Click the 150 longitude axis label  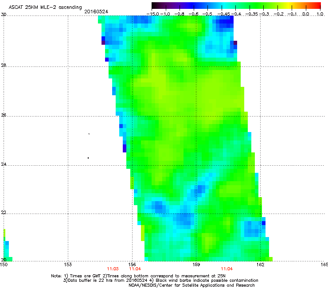(4, 265)
